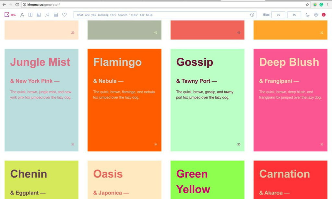Switch to typography view with the A icon
The image size is (332, 199).
[x=22, y=15]
